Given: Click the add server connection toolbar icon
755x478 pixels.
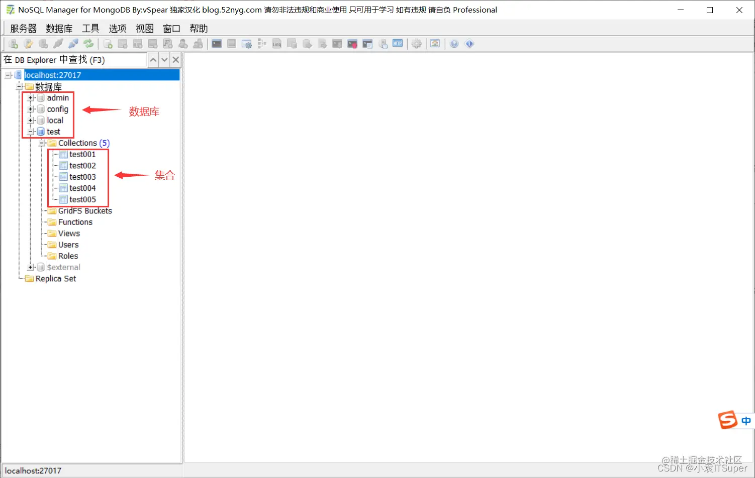Looking at the screenshot, I should point(14,44).
